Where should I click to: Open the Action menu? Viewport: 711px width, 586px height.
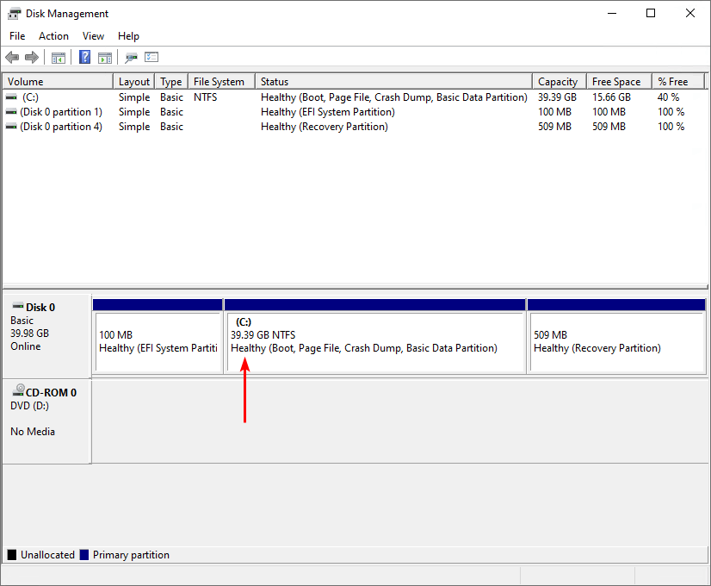tap(53, 36)
